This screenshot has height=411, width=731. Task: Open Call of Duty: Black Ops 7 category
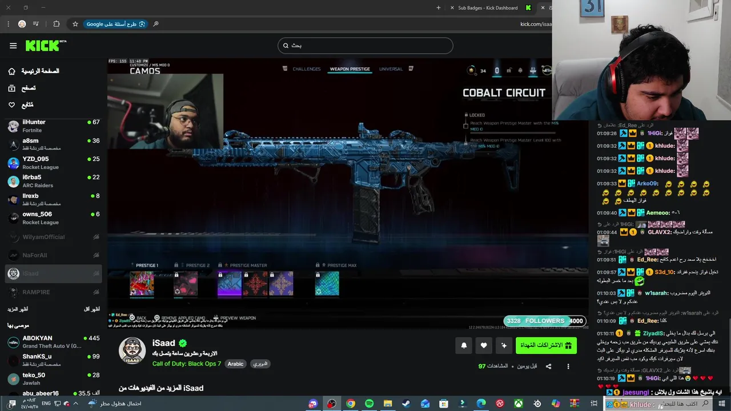[x=187, y=364]
